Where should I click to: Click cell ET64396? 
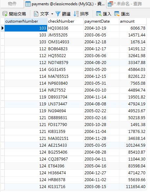[x=65, y=166]
